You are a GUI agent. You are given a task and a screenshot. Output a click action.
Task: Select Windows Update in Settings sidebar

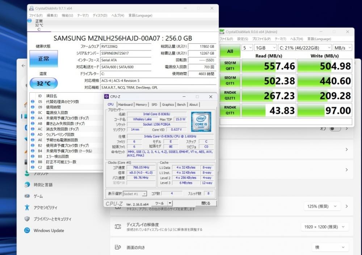click(49, 230)
